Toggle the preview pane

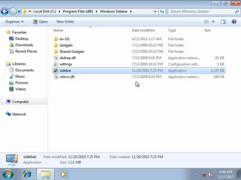(x=223, y=22)
